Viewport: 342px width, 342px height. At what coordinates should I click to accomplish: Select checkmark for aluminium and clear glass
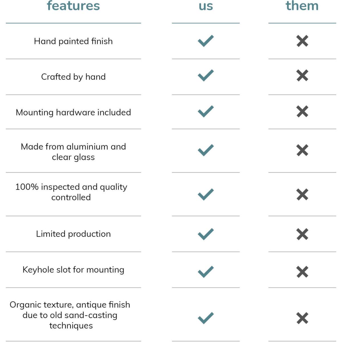tap(205, 150)
